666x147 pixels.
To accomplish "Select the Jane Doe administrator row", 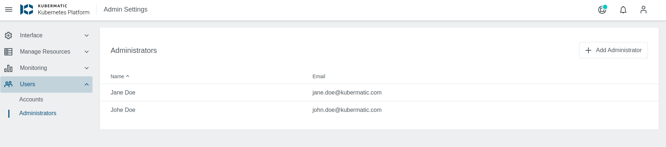I will (123, 93).
